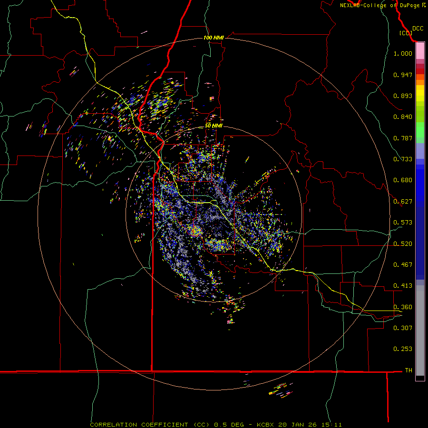This screenshot has width=428, height=428.
Task: Click the 0.467 scale value
Action: click(403, 265)
